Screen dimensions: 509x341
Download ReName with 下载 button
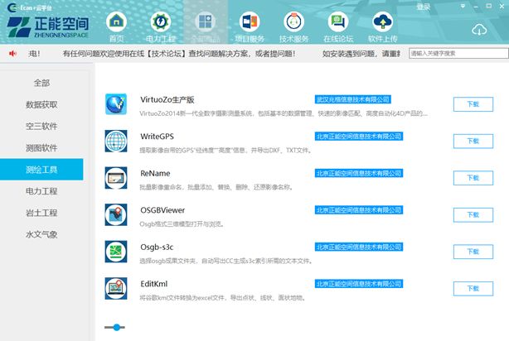(x=473, y=178)
